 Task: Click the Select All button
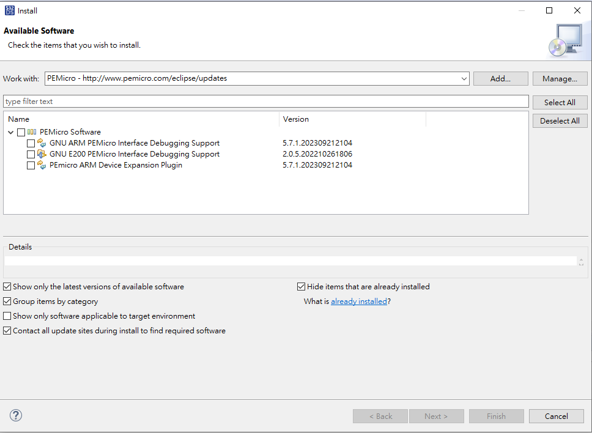coord(560,102)
